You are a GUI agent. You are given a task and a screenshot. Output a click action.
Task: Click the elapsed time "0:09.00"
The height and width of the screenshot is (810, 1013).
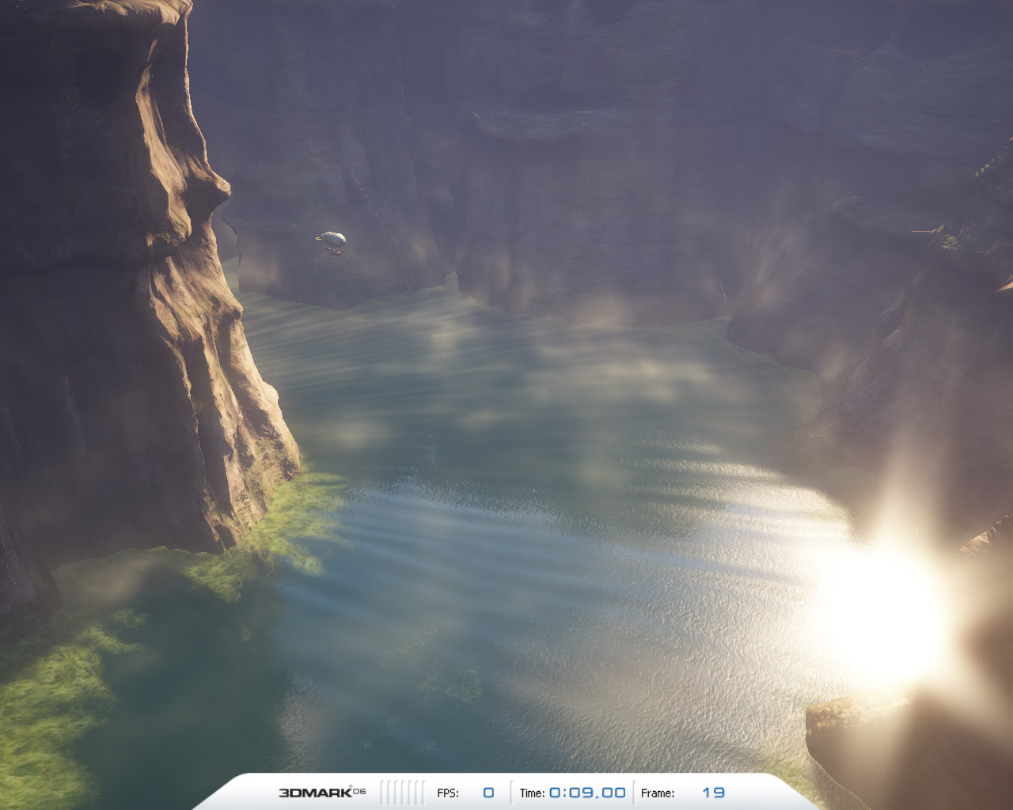pos(587,793)
